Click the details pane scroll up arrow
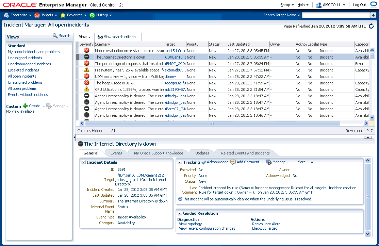Screen dimensions: 379x246 point(368,160)
